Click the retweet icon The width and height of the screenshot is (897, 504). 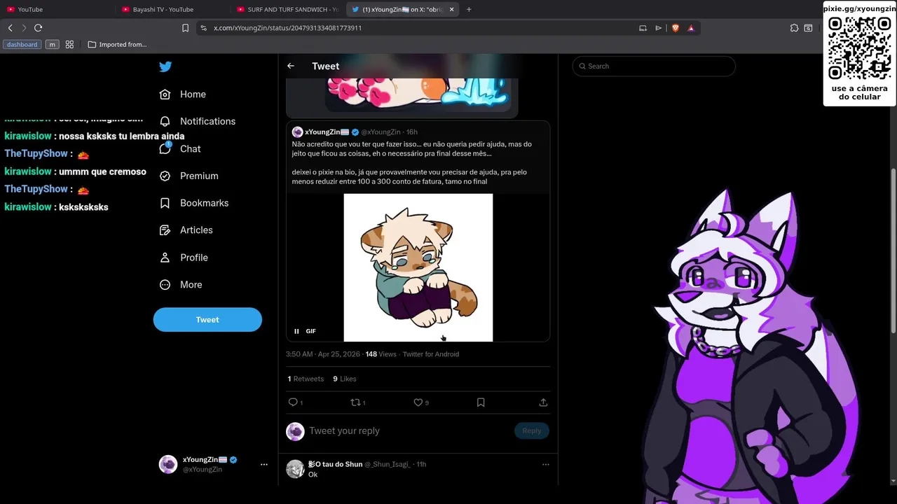pyautogui.click(x=355, y=402)
